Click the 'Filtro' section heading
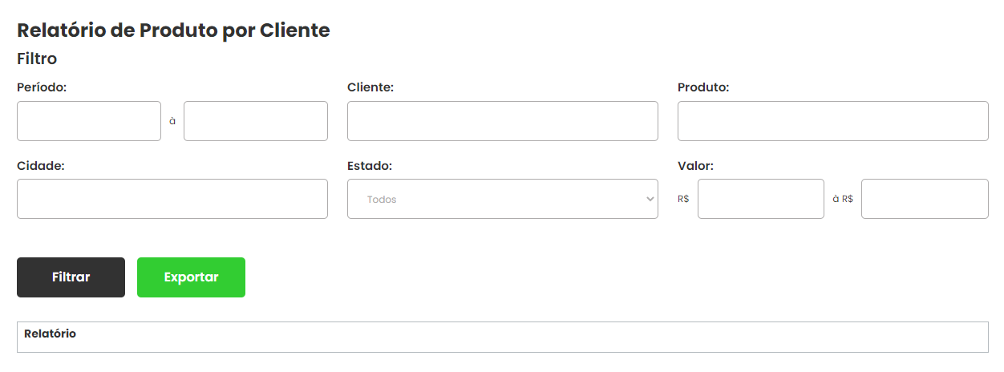 (37, 59)
